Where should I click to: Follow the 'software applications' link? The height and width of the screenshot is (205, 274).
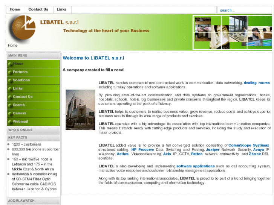coord(196,166)
